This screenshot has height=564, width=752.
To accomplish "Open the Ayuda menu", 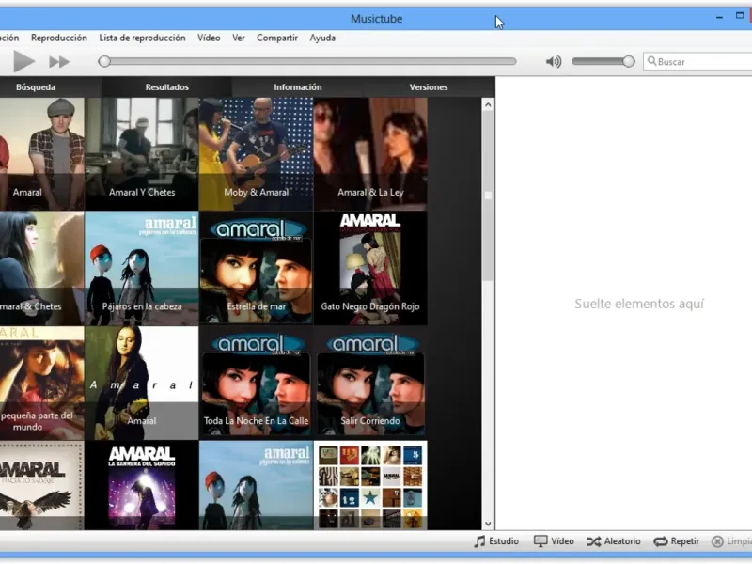I will point(322,38).
